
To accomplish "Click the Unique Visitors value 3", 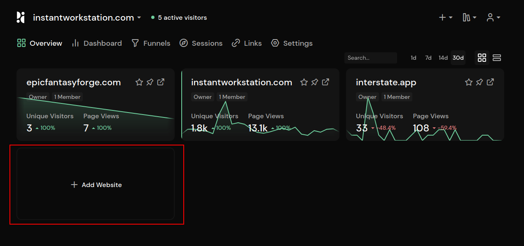I will pos(29,128).
